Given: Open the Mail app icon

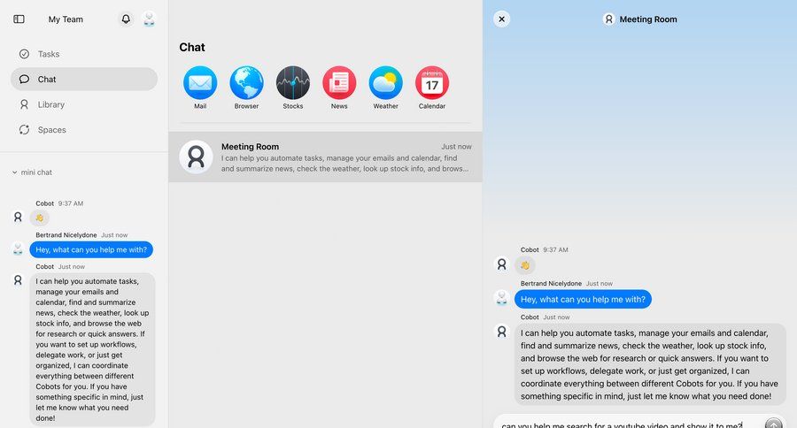Looking at the screenshot, I should point(200,83).
